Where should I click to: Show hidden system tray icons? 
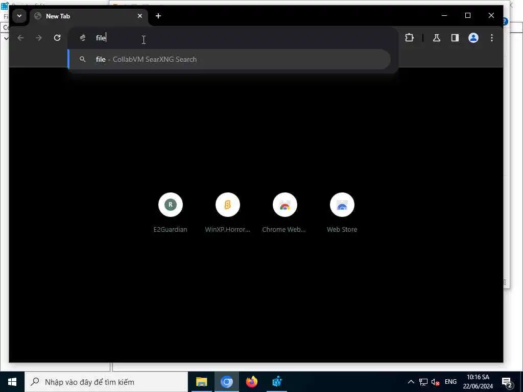[411, 382]
